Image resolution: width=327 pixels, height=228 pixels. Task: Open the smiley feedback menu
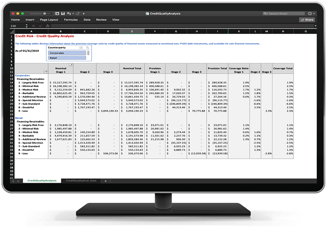click(x=311, y=13)
